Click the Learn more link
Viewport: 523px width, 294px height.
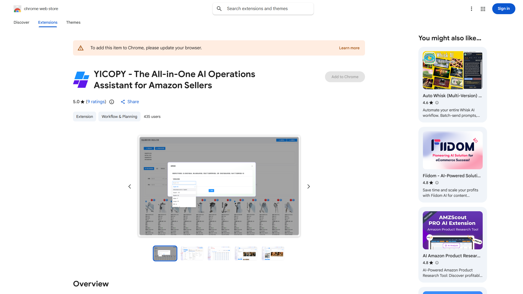tap(349, 48)
